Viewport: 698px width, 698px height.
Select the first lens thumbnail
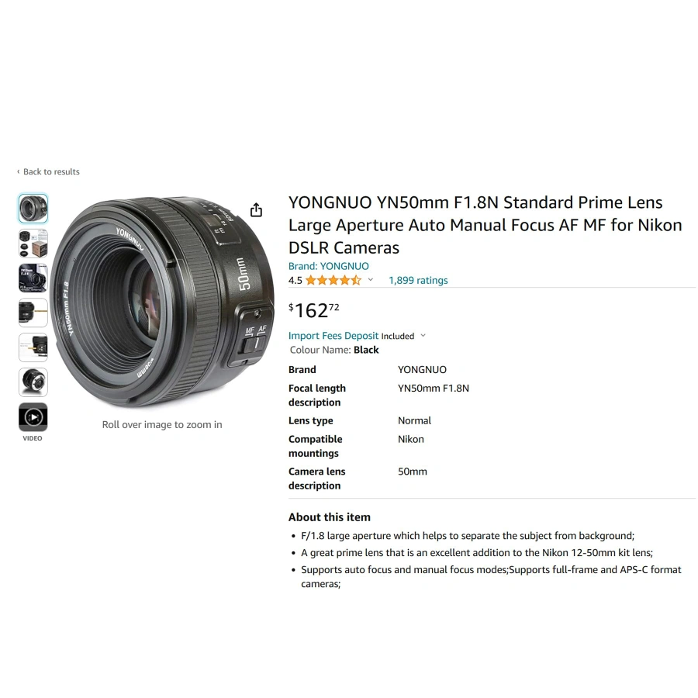33,209
